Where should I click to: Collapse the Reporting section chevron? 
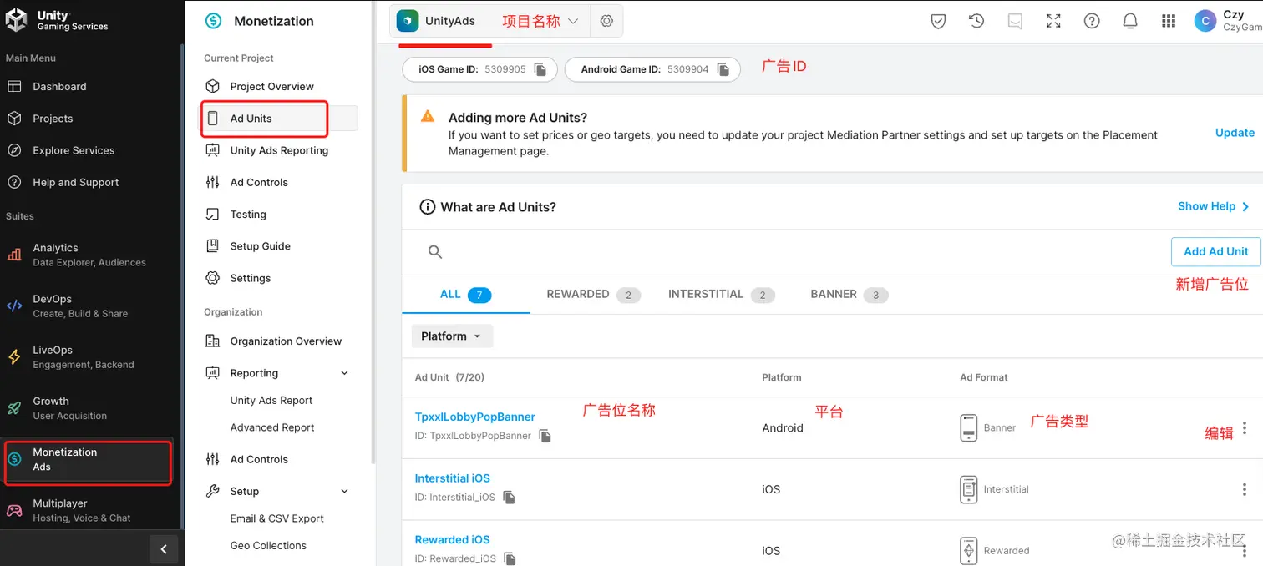(345, 373)
